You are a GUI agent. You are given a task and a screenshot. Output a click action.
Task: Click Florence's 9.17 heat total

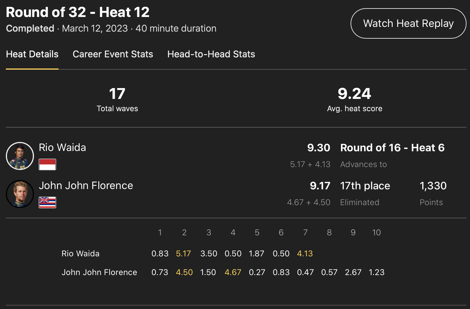(x=320, y=186)
